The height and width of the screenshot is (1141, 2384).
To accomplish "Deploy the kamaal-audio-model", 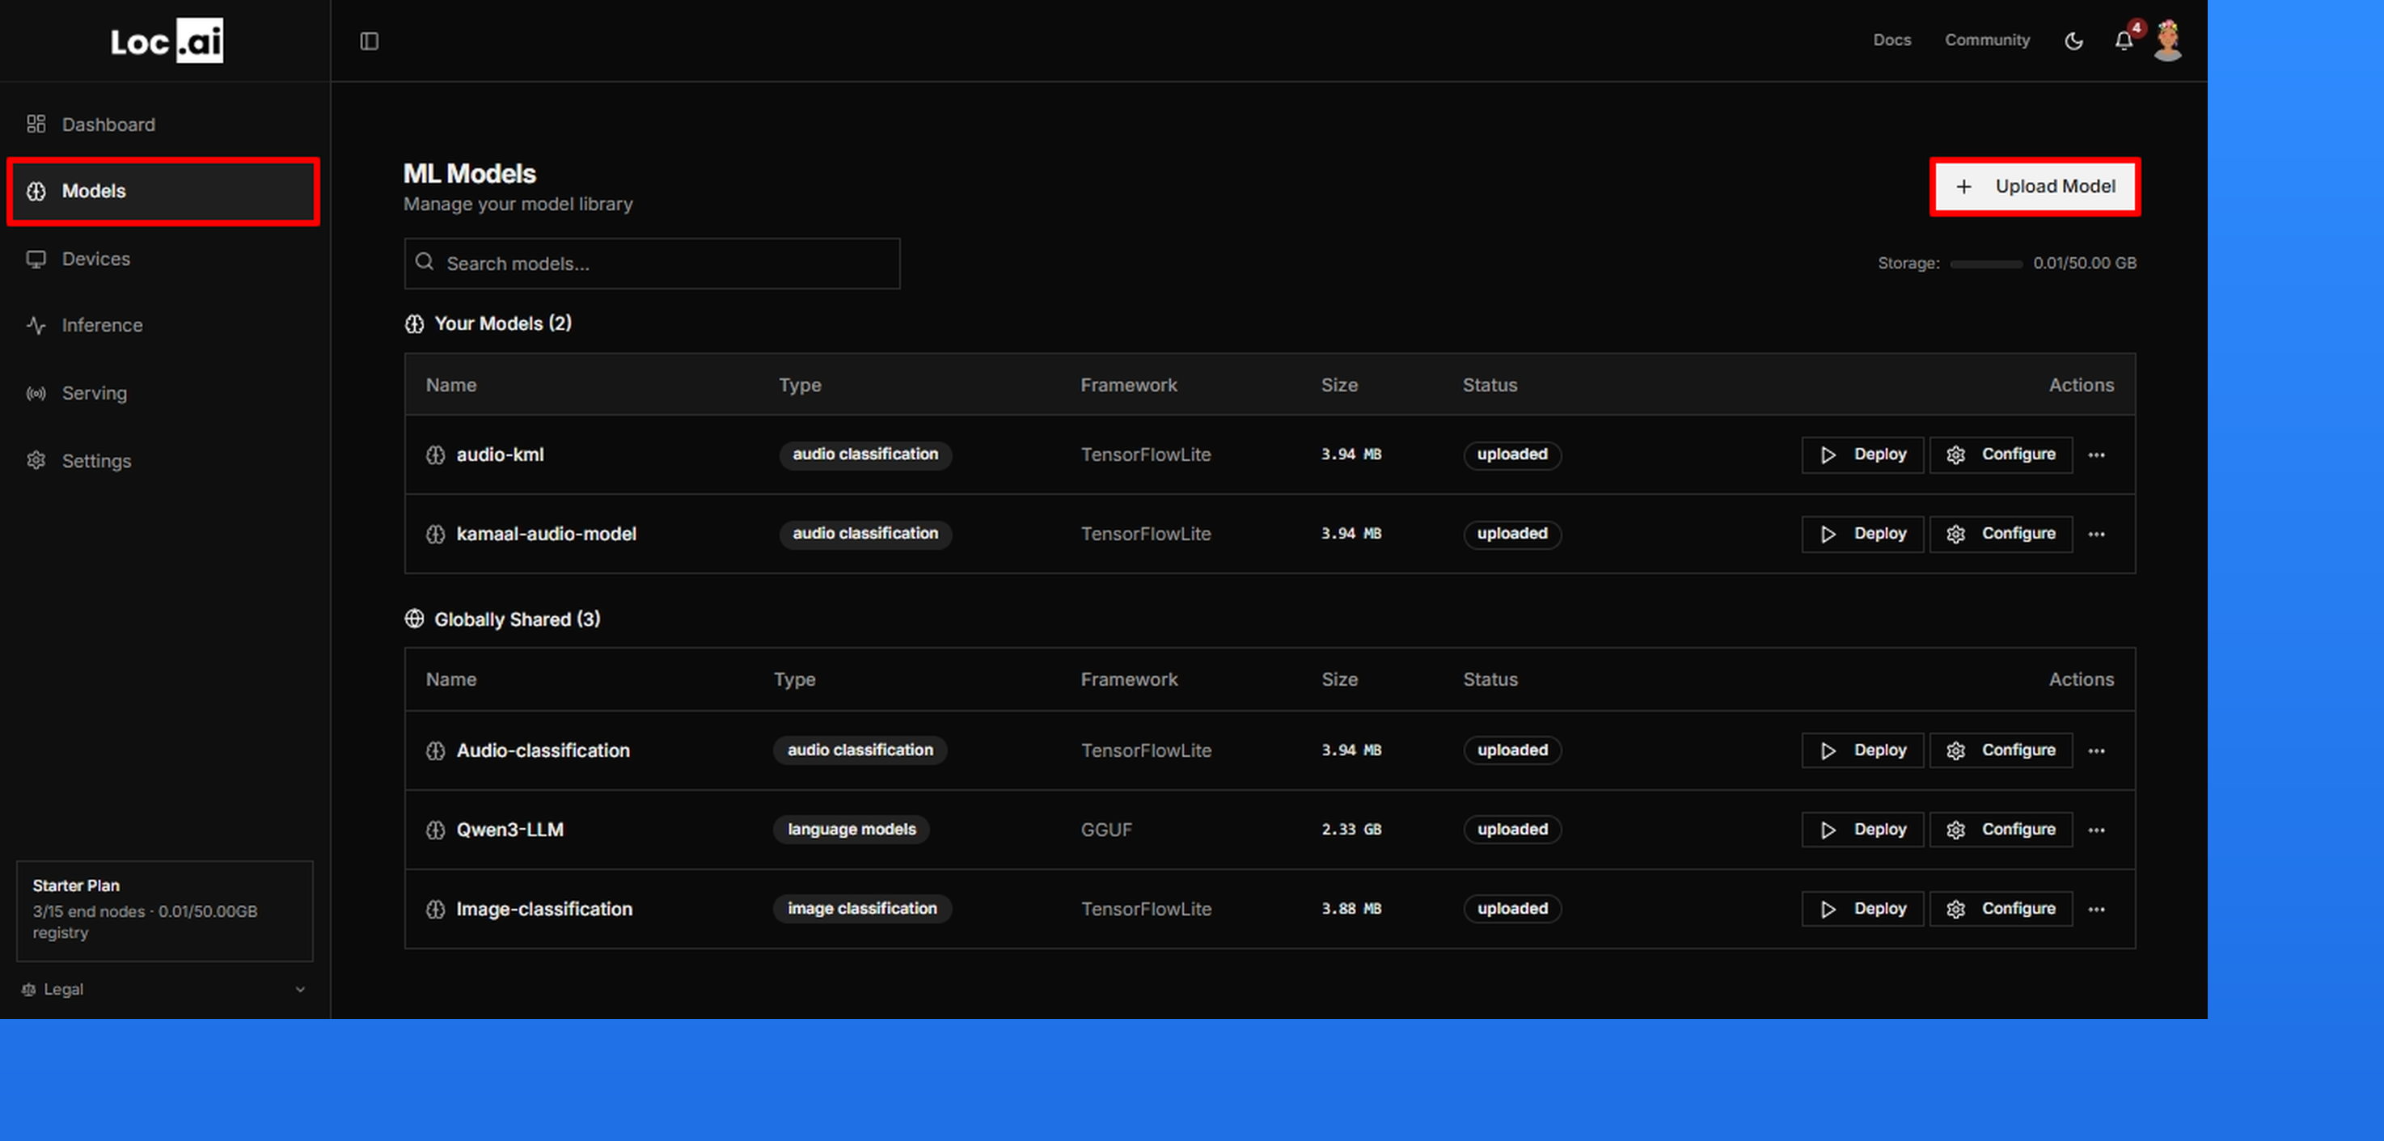I will [x=1862, y=534].
